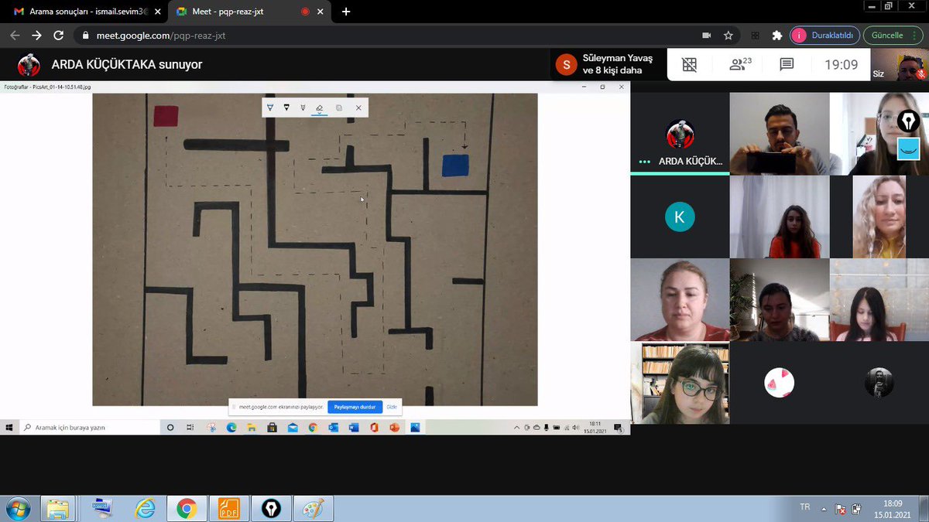The image size is (929, 522).
Task: Click the eraser tool in shared annotation toolbar
Action: point(319,107)
